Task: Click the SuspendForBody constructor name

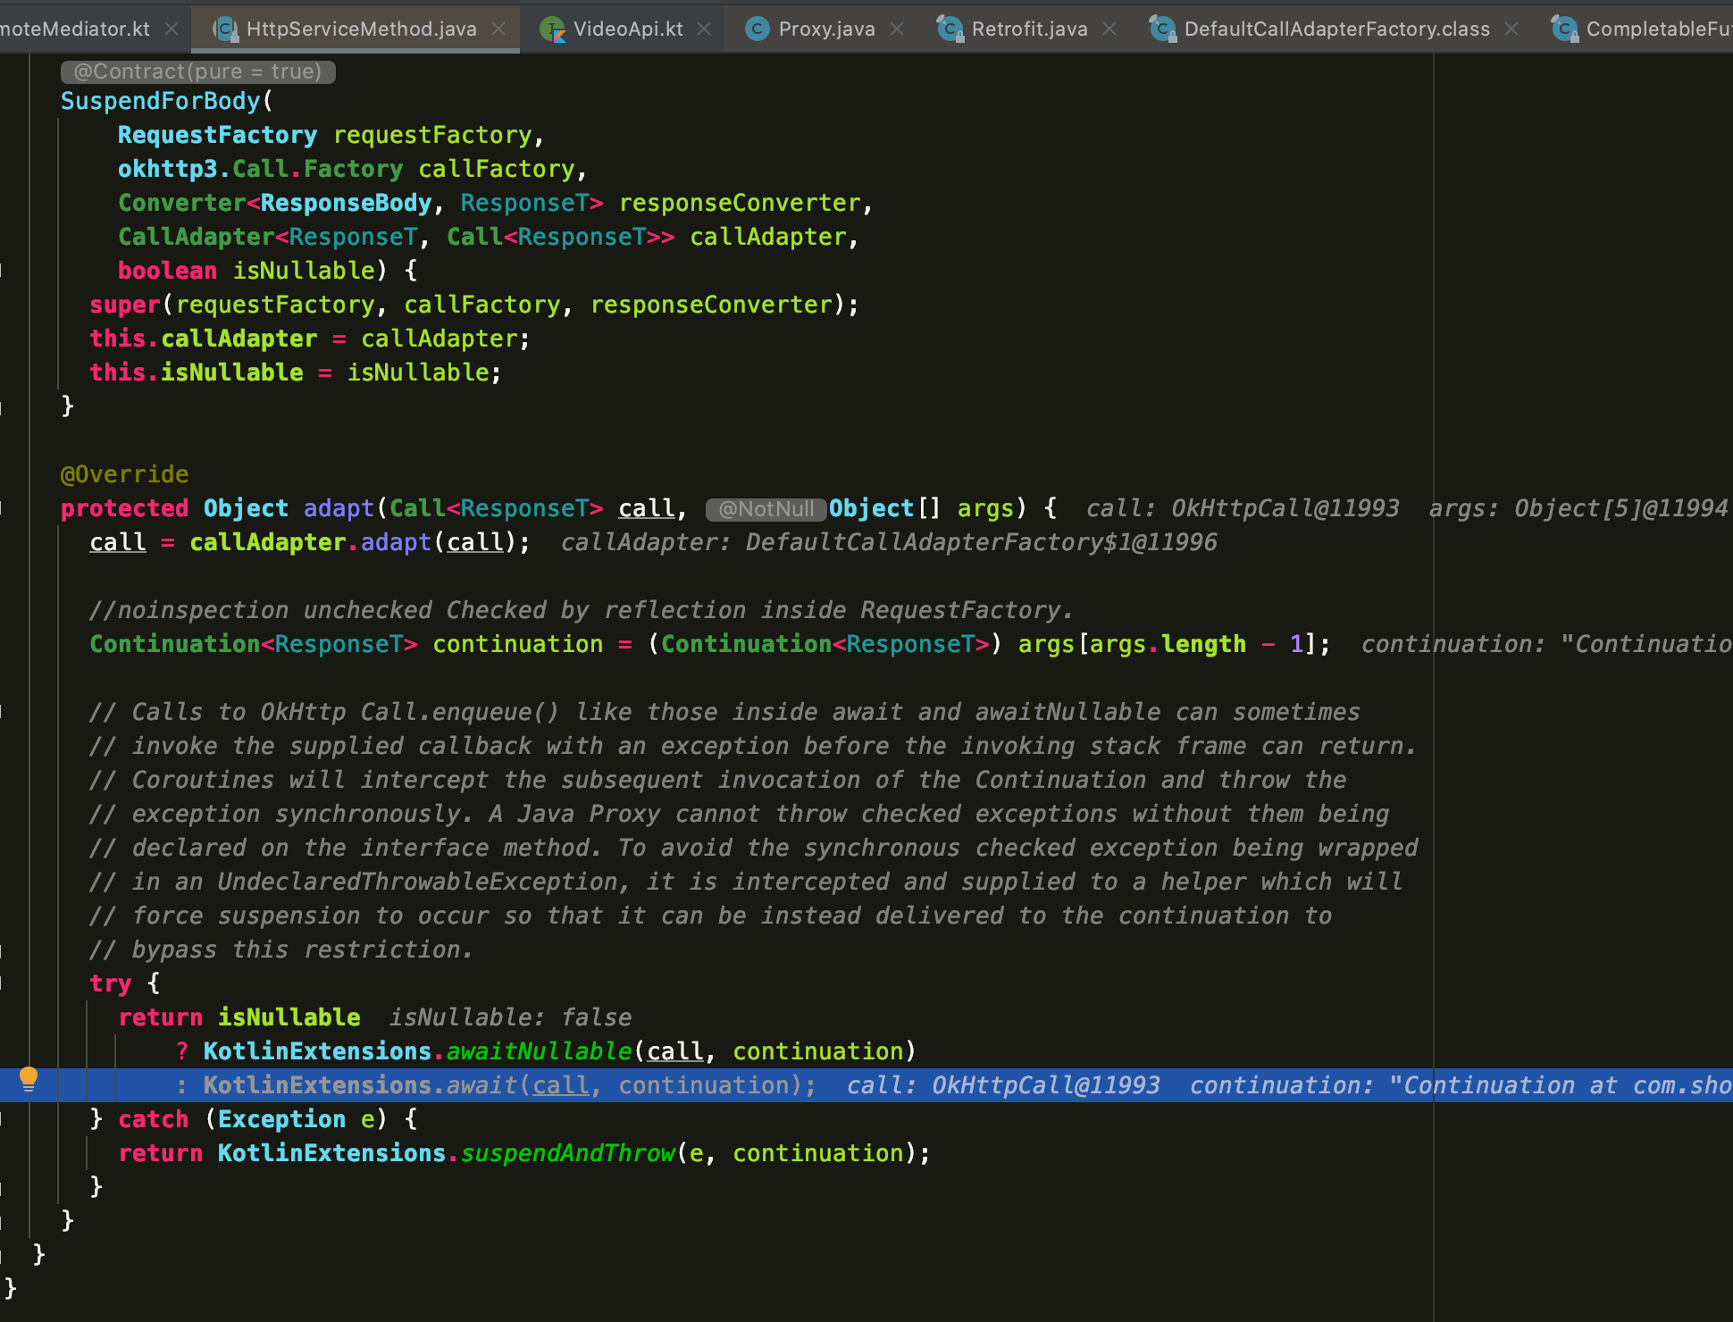Action: 160,101
